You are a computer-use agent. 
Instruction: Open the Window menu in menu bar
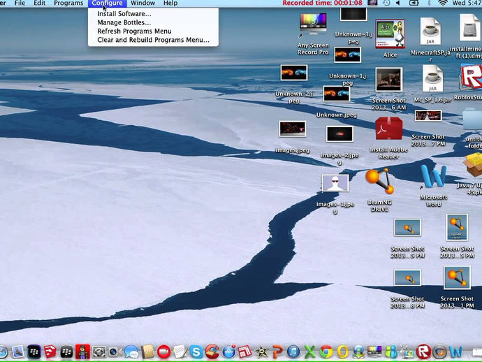coord(143,3)
